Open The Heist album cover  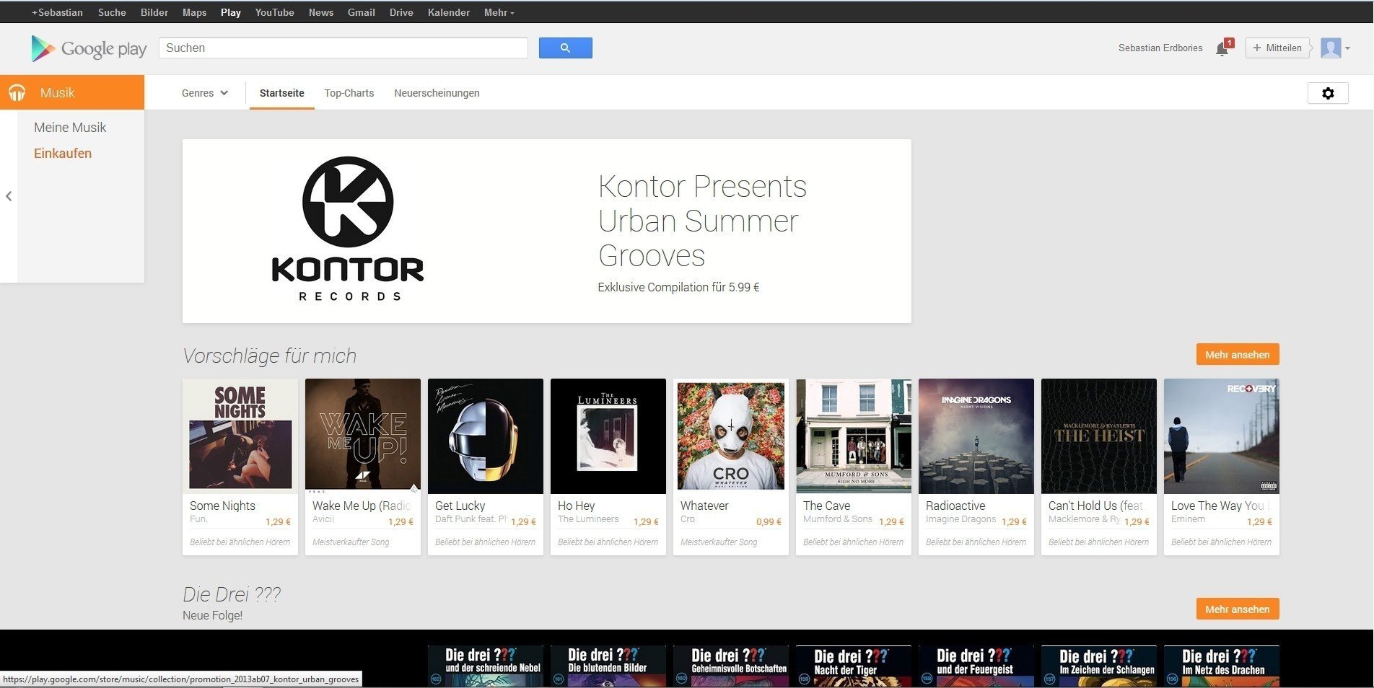click(1099, 436)
